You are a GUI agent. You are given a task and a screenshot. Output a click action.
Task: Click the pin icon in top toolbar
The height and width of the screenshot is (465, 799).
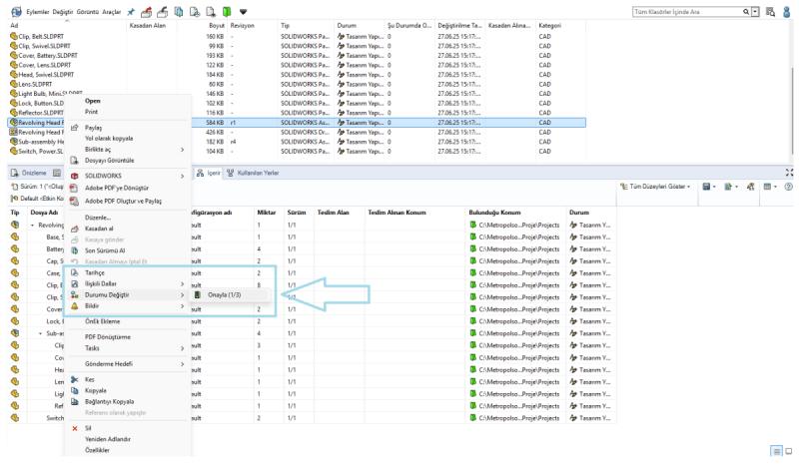pyautogui.click(x=131, y=11)
